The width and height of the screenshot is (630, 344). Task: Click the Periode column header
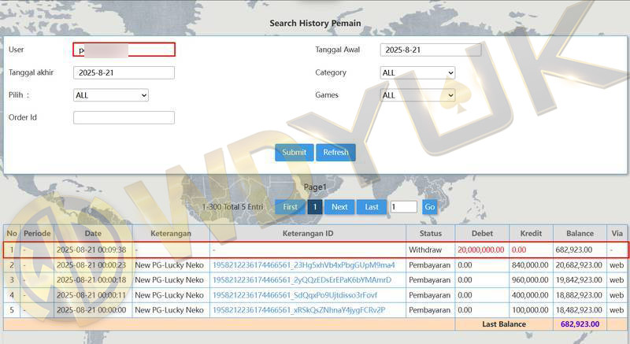point(37,233)
